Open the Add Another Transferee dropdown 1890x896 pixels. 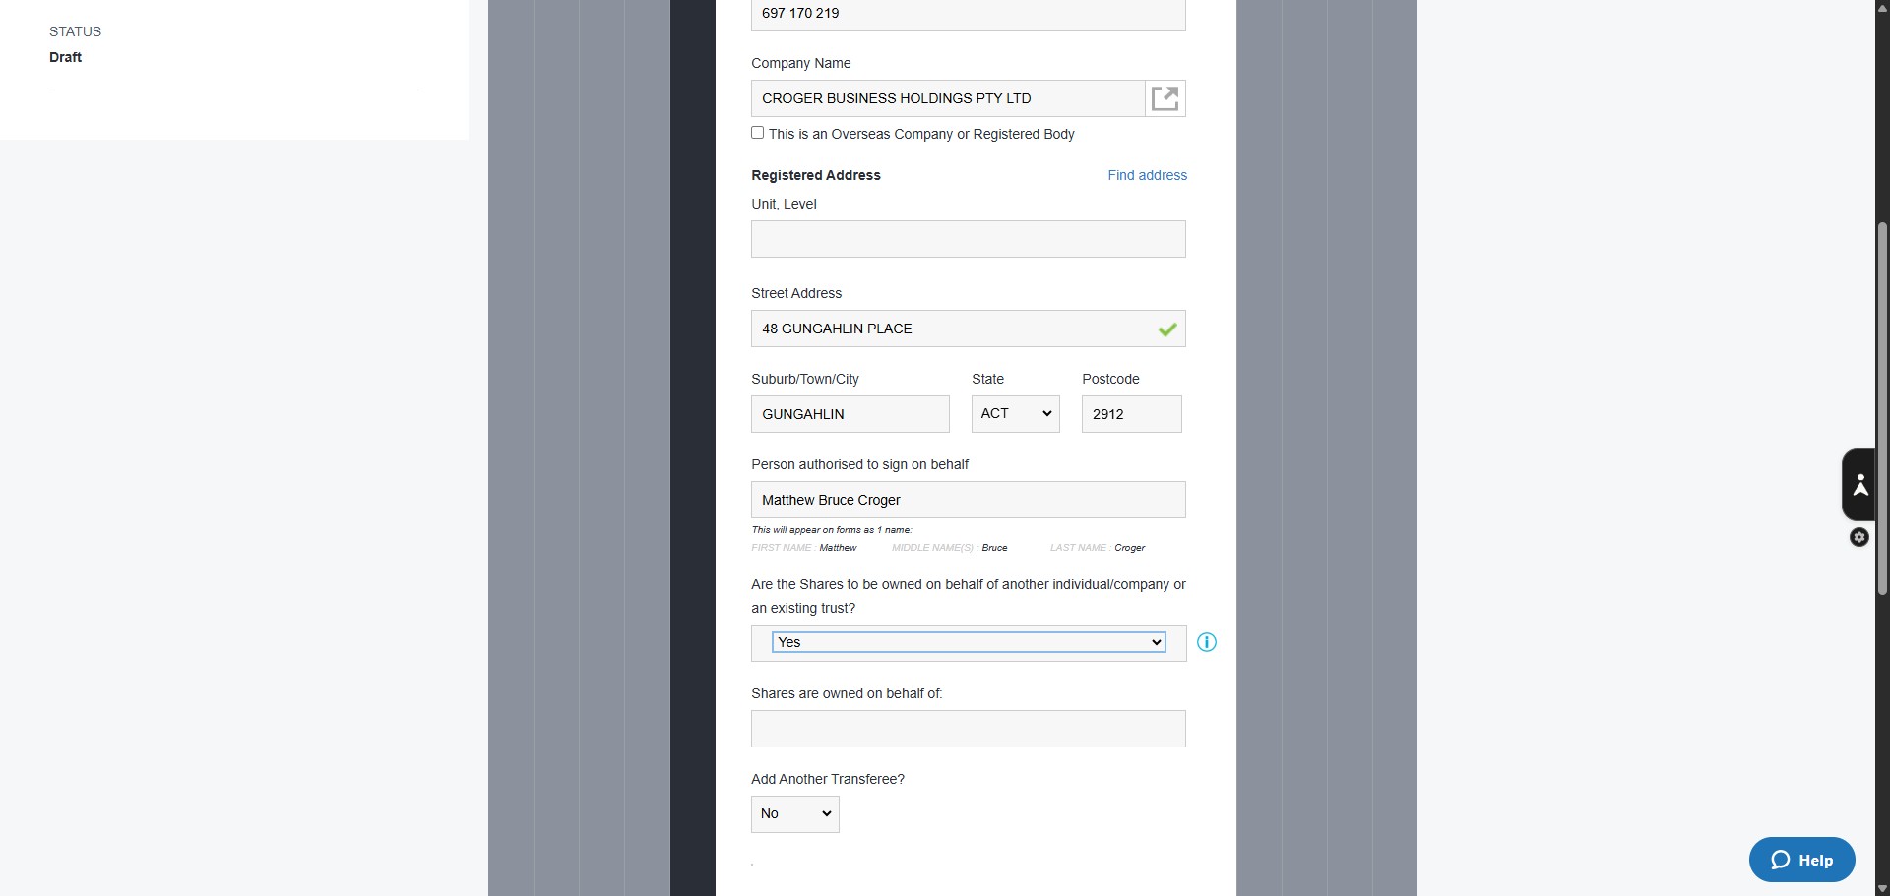pyautogui.click(x=795, y=814)
